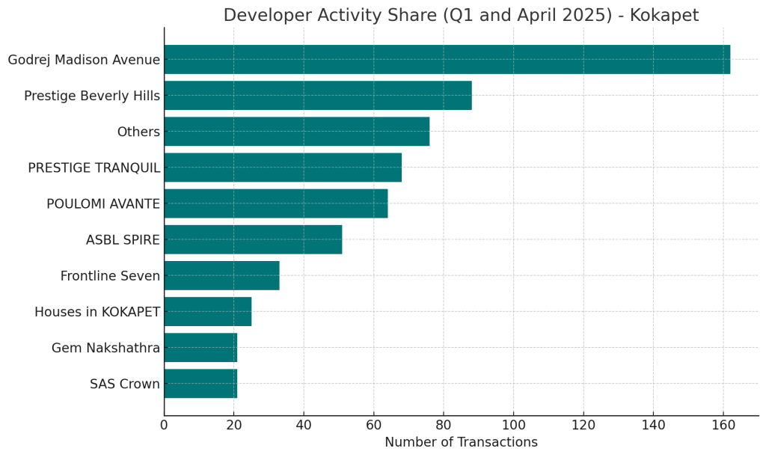Click the x-axis tick label 20
The image size is (766, 457).
pos(234,426)
